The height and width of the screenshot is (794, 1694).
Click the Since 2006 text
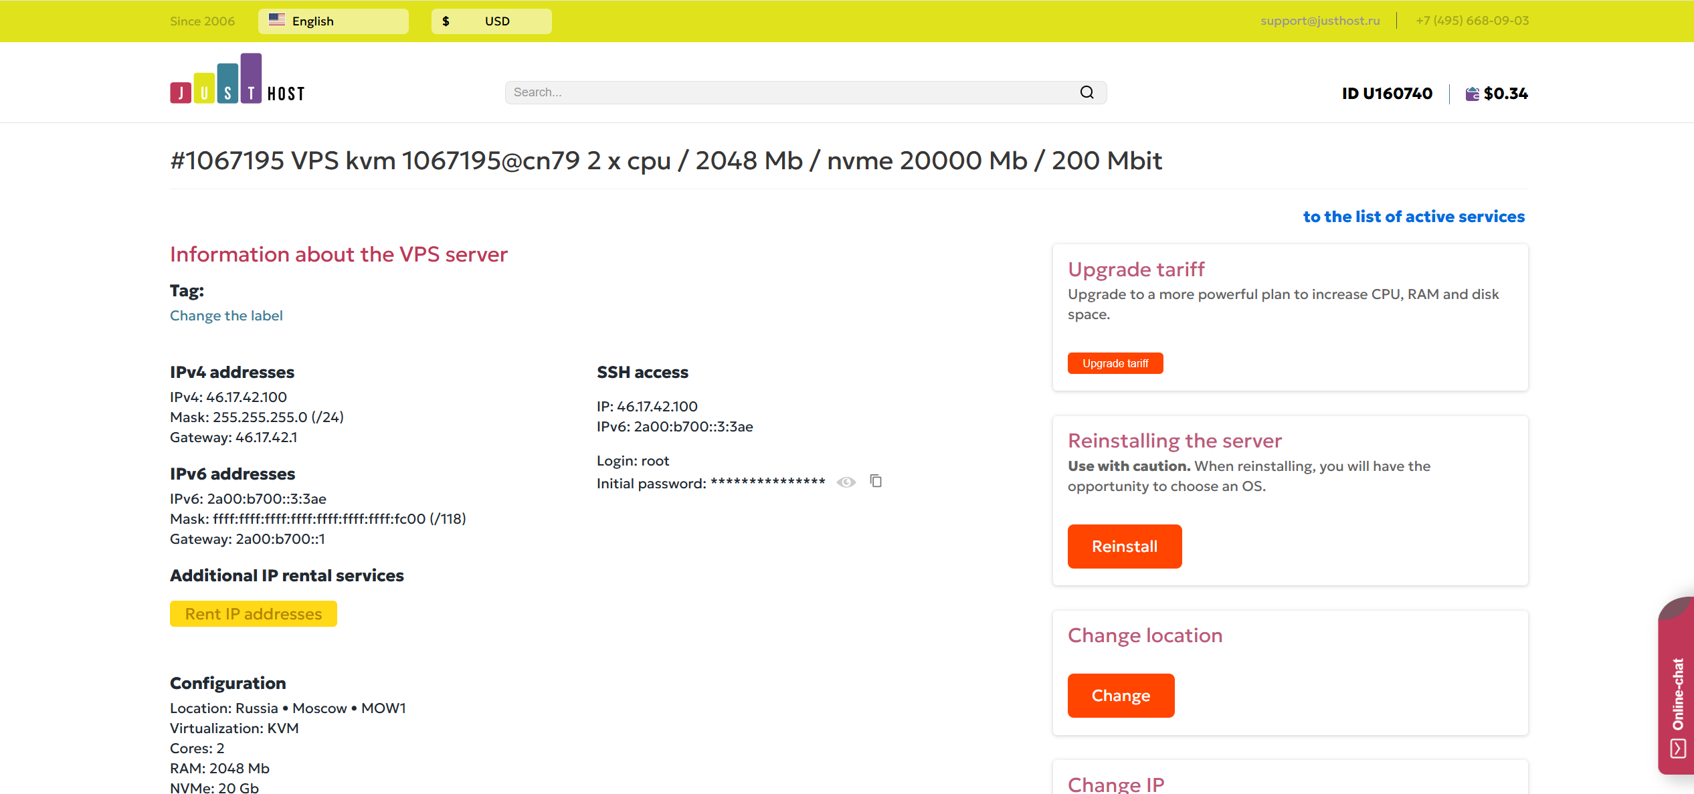click(202, 21)
